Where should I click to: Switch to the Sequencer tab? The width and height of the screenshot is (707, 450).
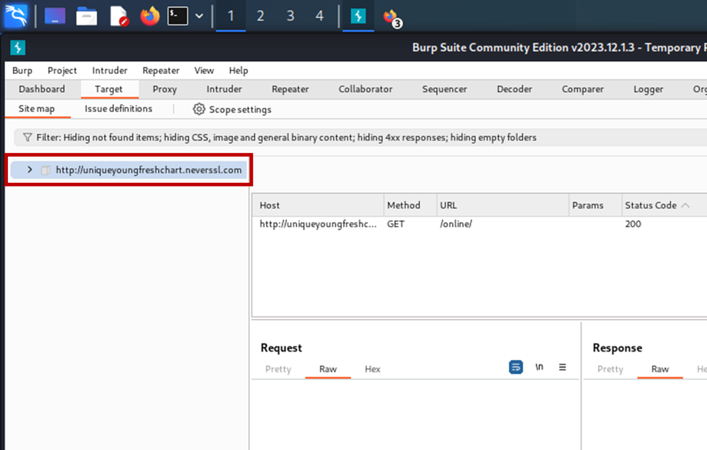point(444,89)
